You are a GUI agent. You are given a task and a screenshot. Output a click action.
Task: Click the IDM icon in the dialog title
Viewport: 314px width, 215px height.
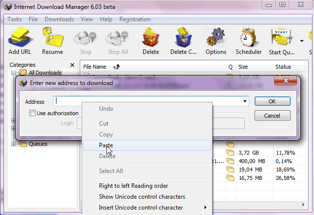(x=23, y=83)
